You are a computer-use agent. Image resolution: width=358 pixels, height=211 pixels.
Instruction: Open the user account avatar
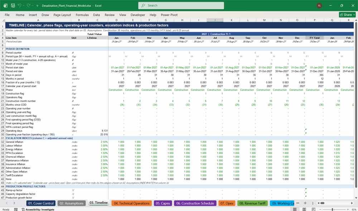coord(319,5)
